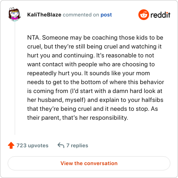Click the "723 upvotes" count
This screenshot has height=178, width=178.
click(x=32, y=146)
